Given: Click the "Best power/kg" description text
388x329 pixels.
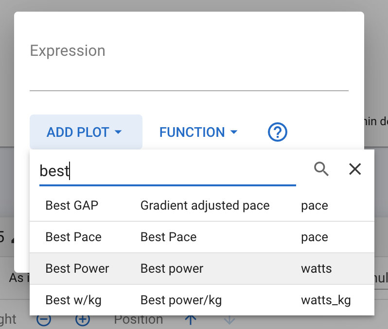Looking at the screenshot, I should pos(181,300).
